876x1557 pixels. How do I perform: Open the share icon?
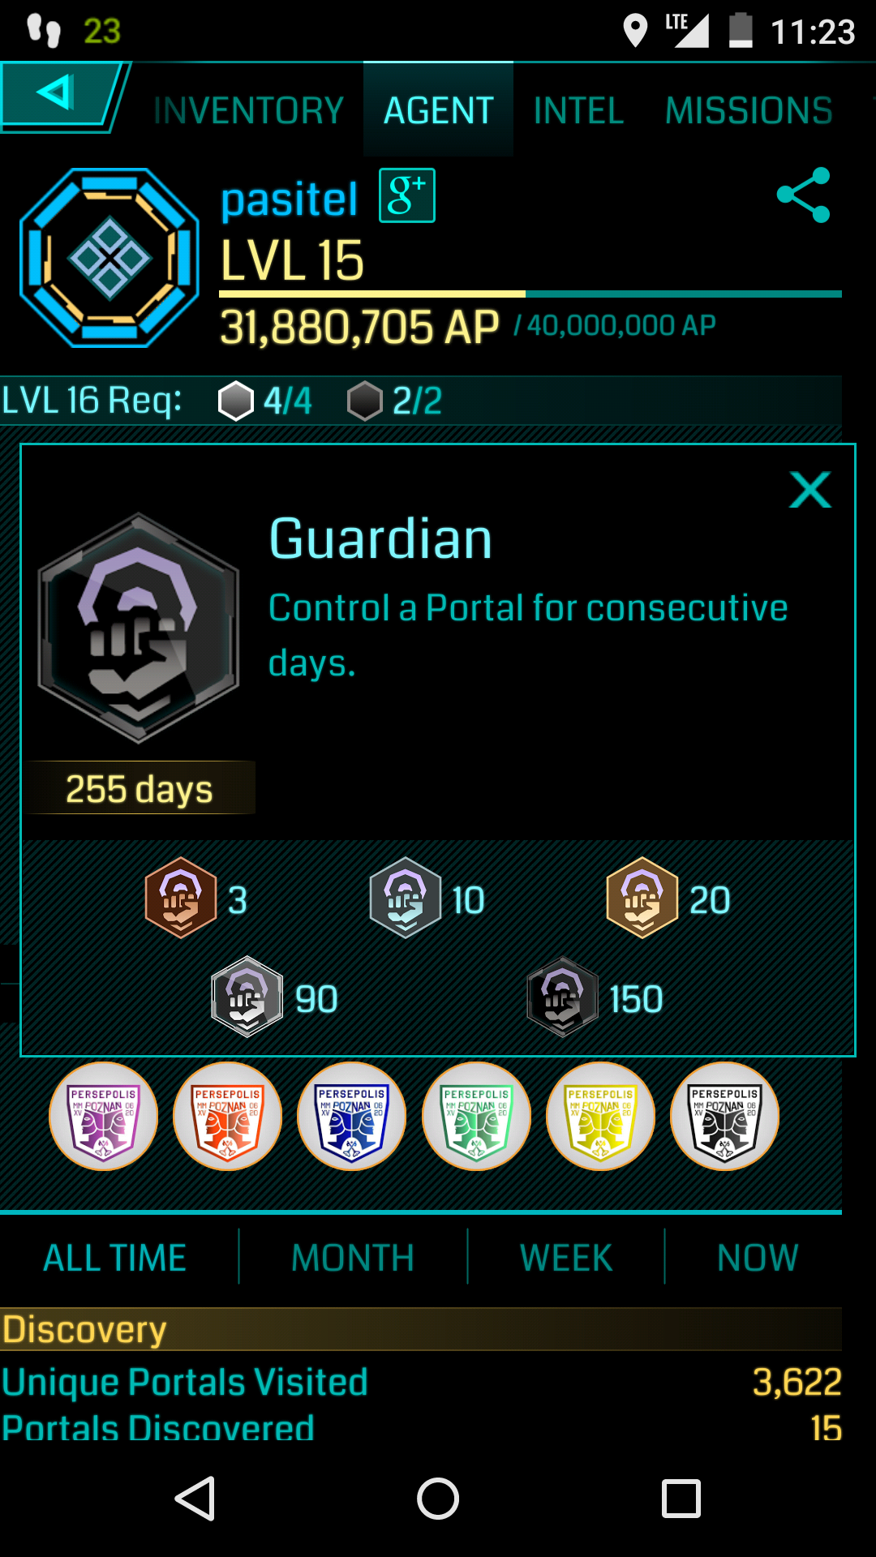[803, 195]
